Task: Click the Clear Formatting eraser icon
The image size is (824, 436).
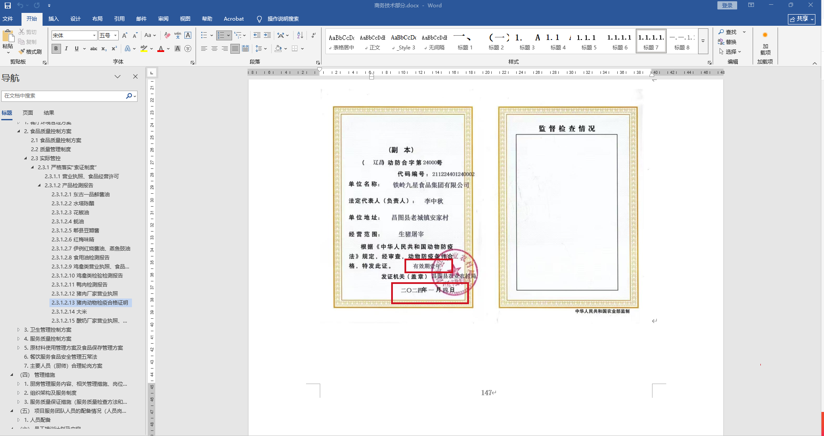Action: pos(167,36)
